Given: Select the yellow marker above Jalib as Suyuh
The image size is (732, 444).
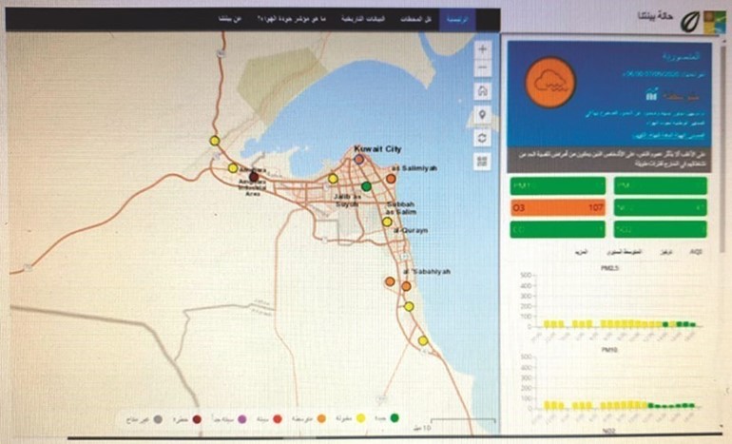Looking at the screenshot, I should tap(333, 179).
